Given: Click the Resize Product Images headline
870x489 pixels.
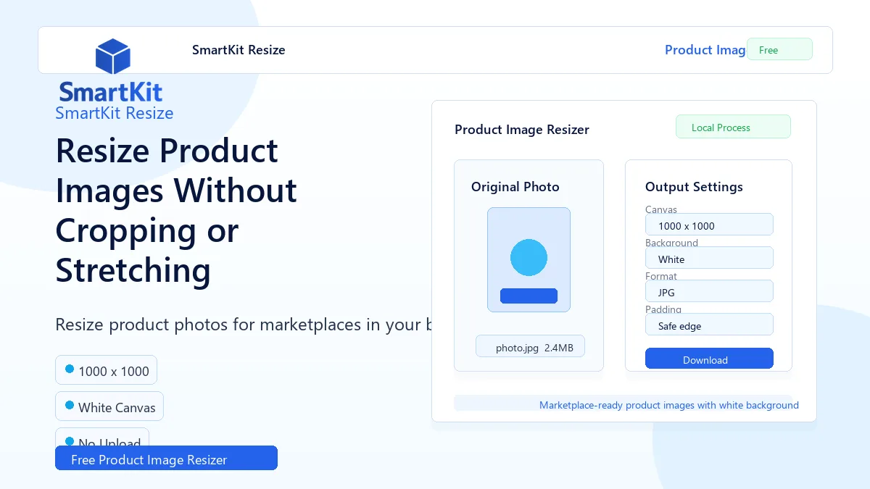Looking at the screenshot, I should 176,211.
